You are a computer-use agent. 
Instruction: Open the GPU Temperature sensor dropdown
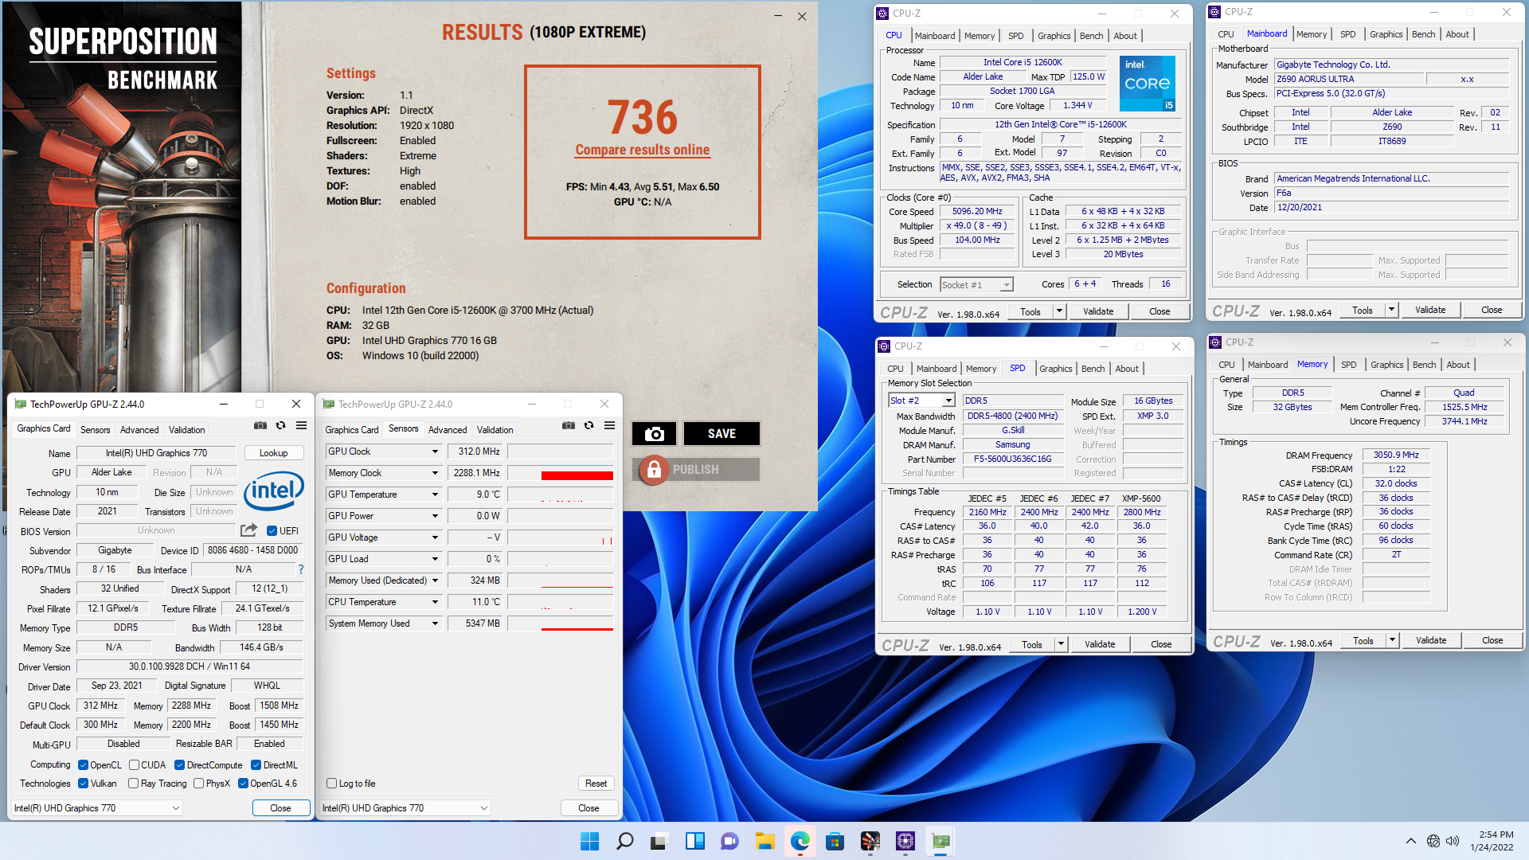click(x=435, y=494)
